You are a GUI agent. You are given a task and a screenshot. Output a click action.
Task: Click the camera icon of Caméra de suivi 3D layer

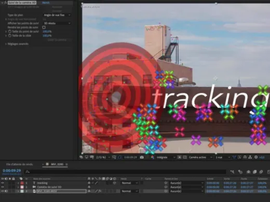[34, 187]
